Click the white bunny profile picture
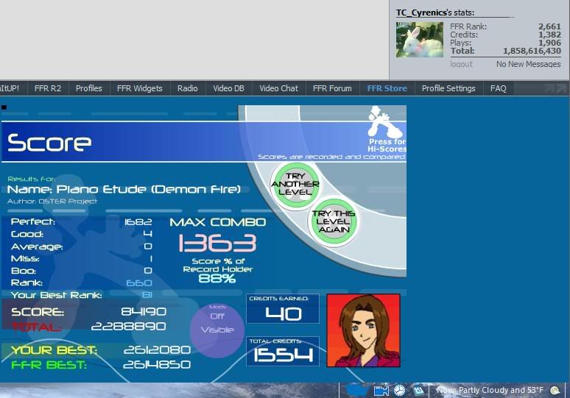Image resolution: width=570 pixels, height=398 pixels. coord(419,40)
